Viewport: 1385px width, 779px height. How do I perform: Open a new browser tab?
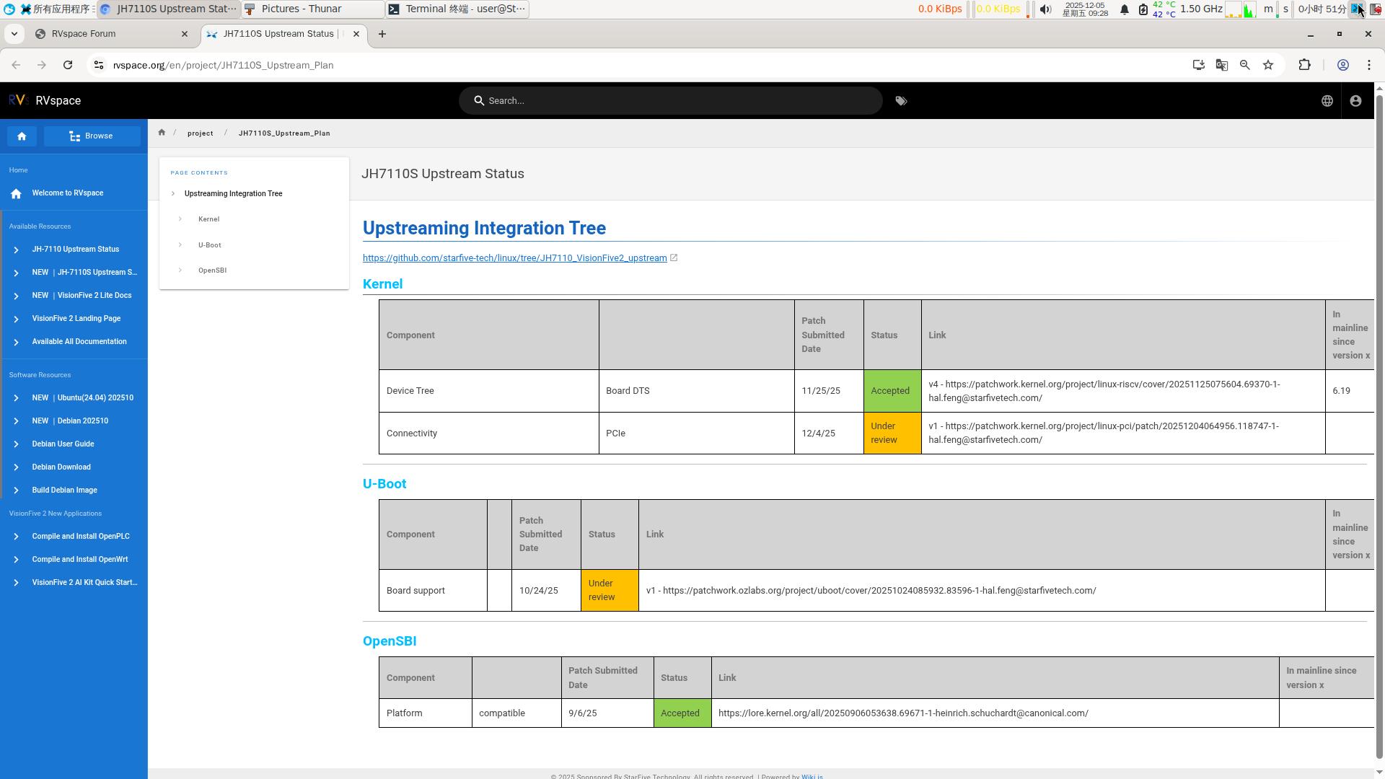pos(382,34)
